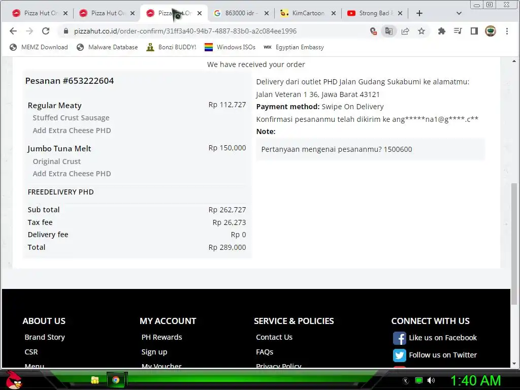The width and height of the screenshot is (520, 390).
Task: Open Egyptian Embassy bookmark
Action: [x=294, y=47]
